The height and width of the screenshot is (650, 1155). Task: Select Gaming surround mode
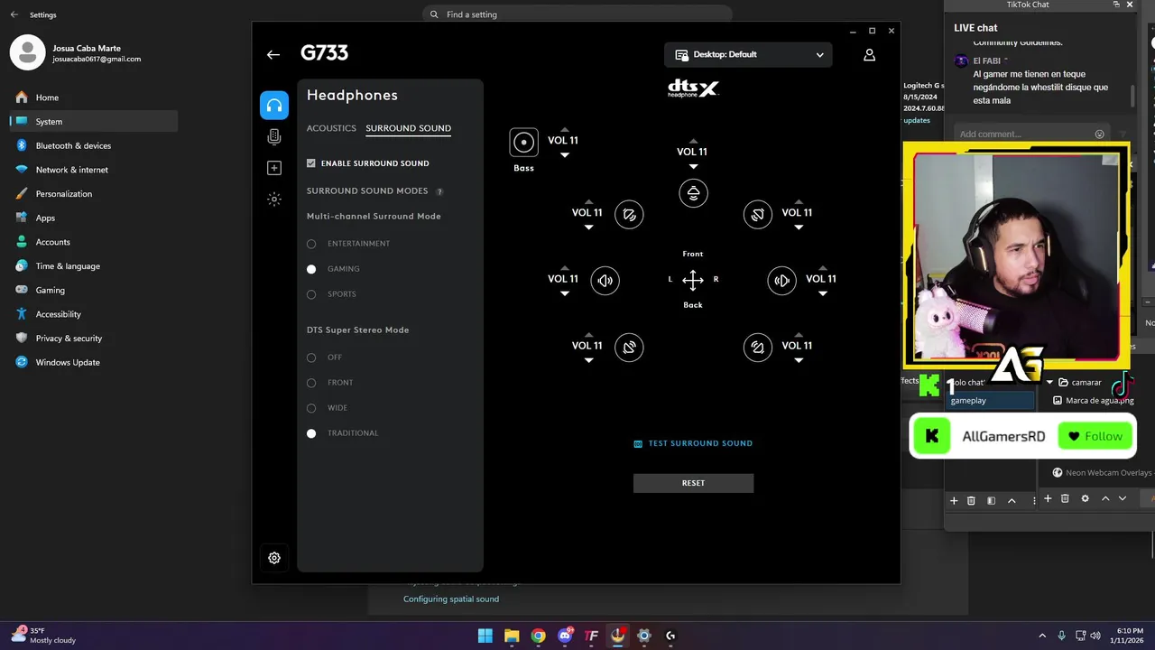pyautogui.click(x=311, y=269)
